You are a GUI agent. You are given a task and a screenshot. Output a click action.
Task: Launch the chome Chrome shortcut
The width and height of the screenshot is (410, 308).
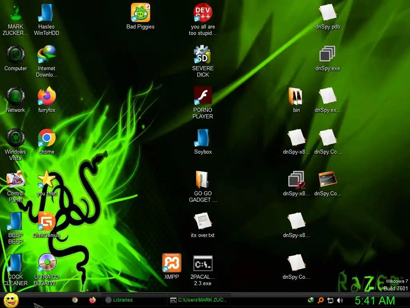tap(46, 142)
